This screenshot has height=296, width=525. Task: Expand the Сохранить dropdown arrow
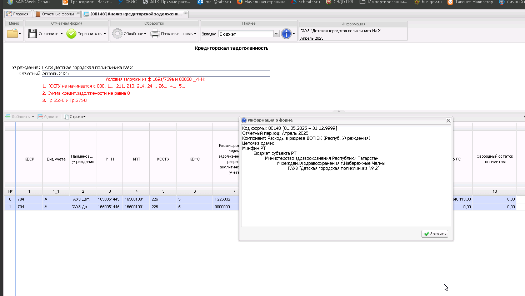pyautogui.click(x=61, y=34)
